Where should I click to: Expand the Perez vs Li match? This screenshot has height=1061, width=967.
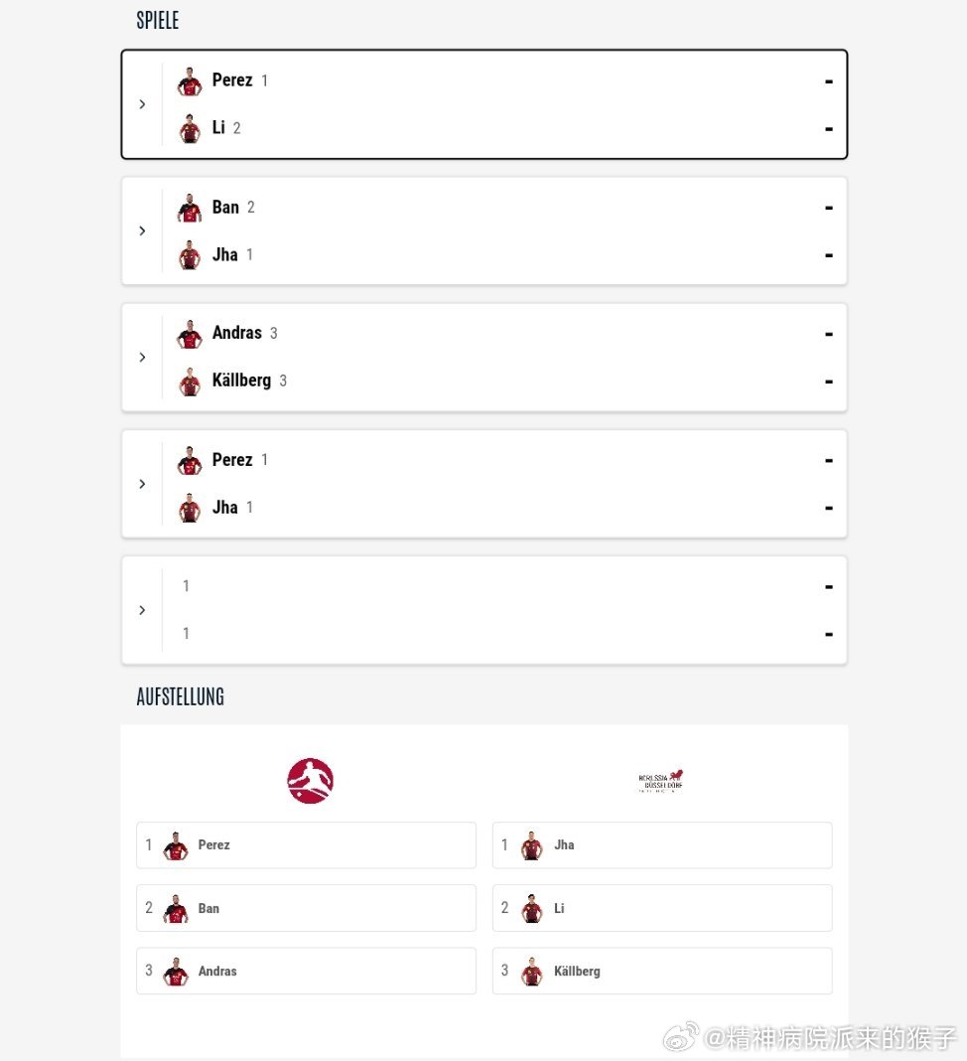tap(142, 104)
